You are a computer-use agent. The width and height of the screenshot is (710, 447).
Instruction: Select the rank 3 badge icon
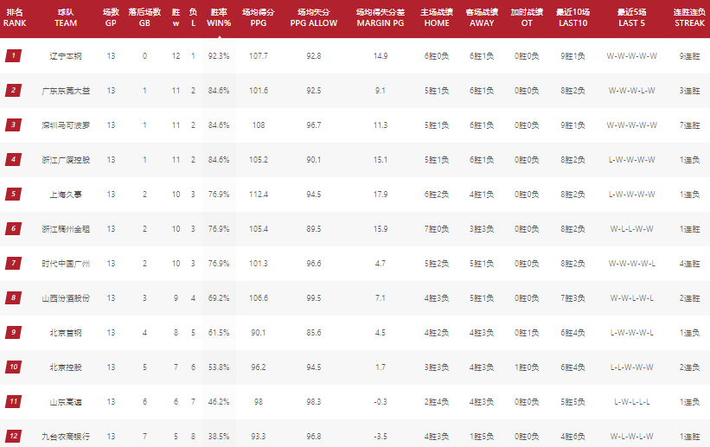(x=13, y=125)
